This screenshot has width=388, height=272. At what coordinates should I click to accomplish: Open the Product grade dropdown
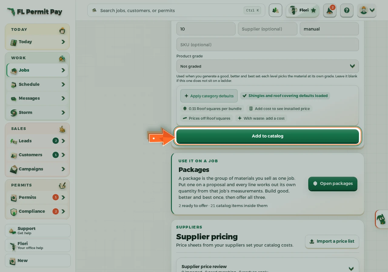[x=267, y=66]
